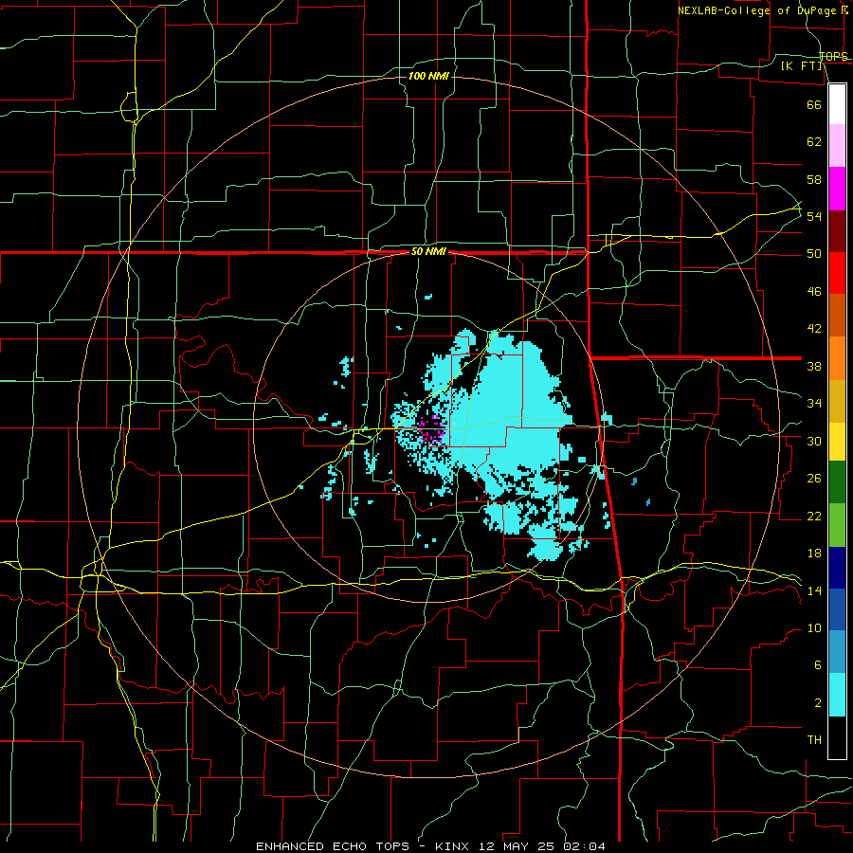
Task: Click the medium blue legend swatch
Action: tap(837, 609)
